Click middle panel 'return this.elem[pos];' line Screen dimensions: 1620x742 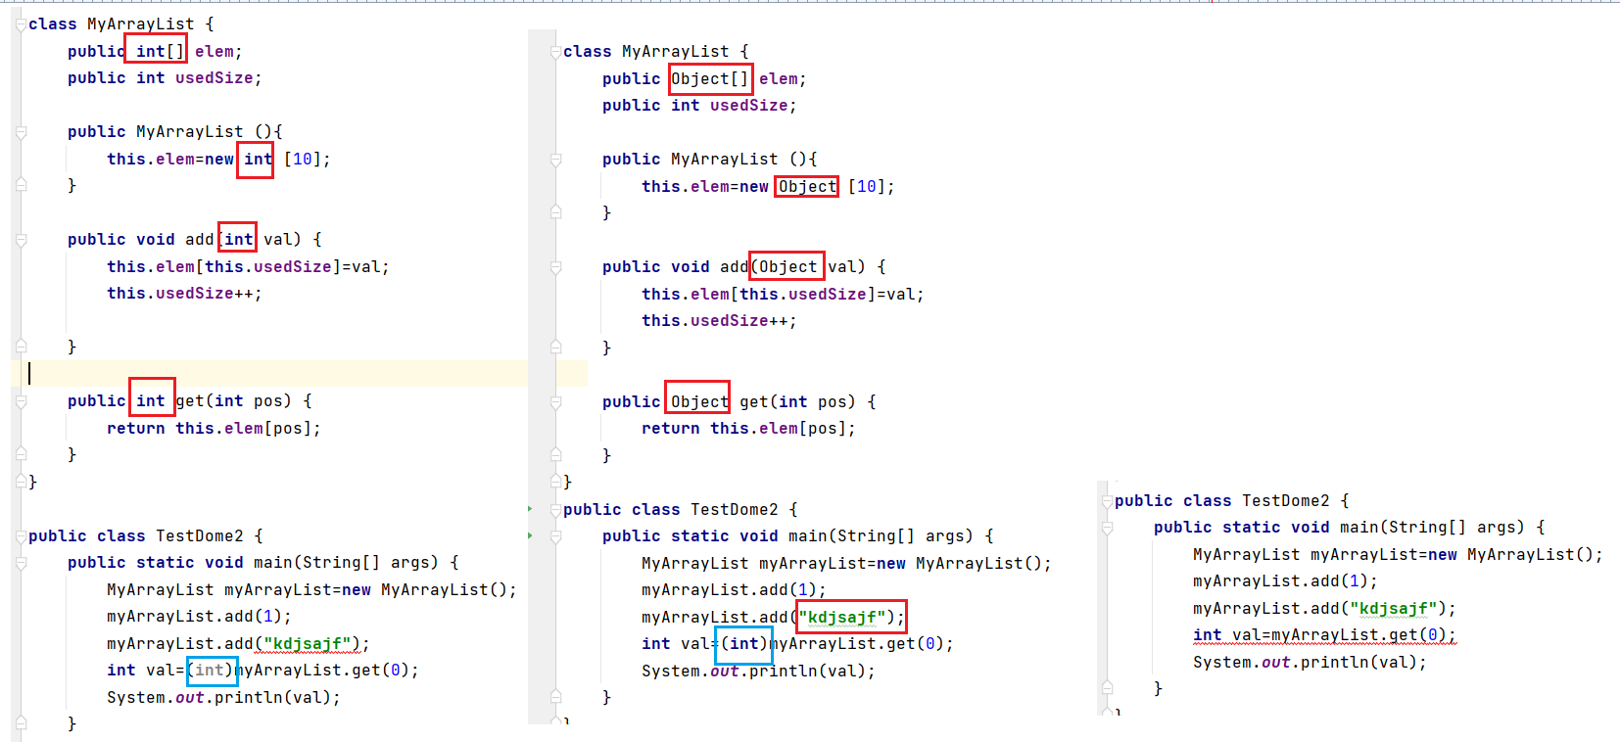748,429
